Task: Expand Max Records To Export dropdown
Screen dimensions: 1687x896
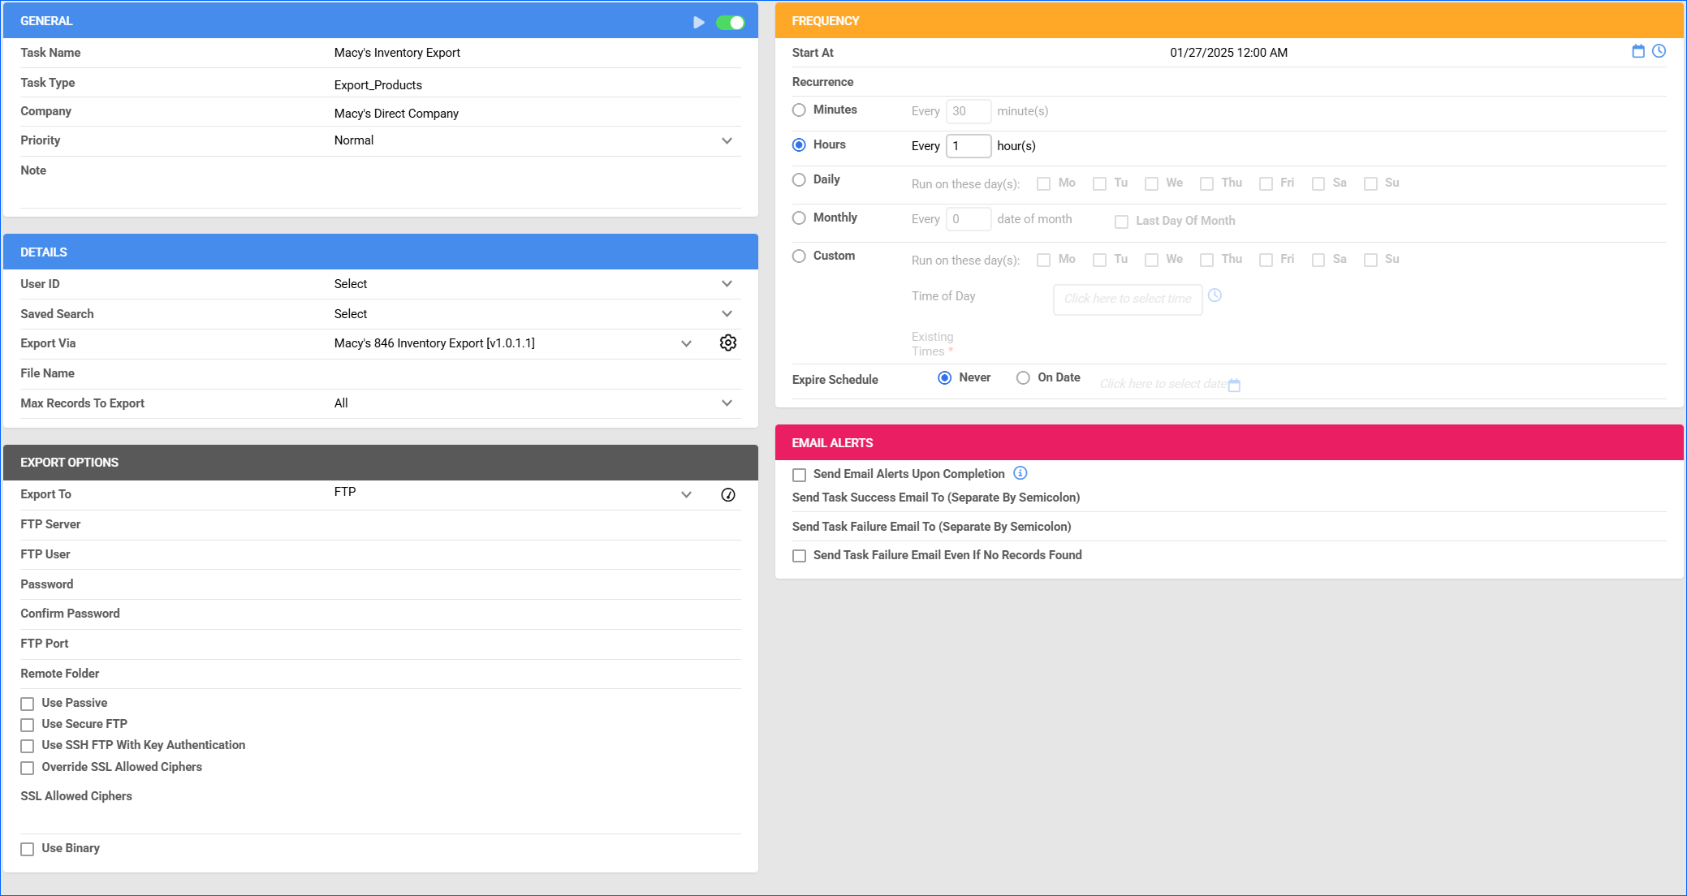Action: [x=727, y=403]
